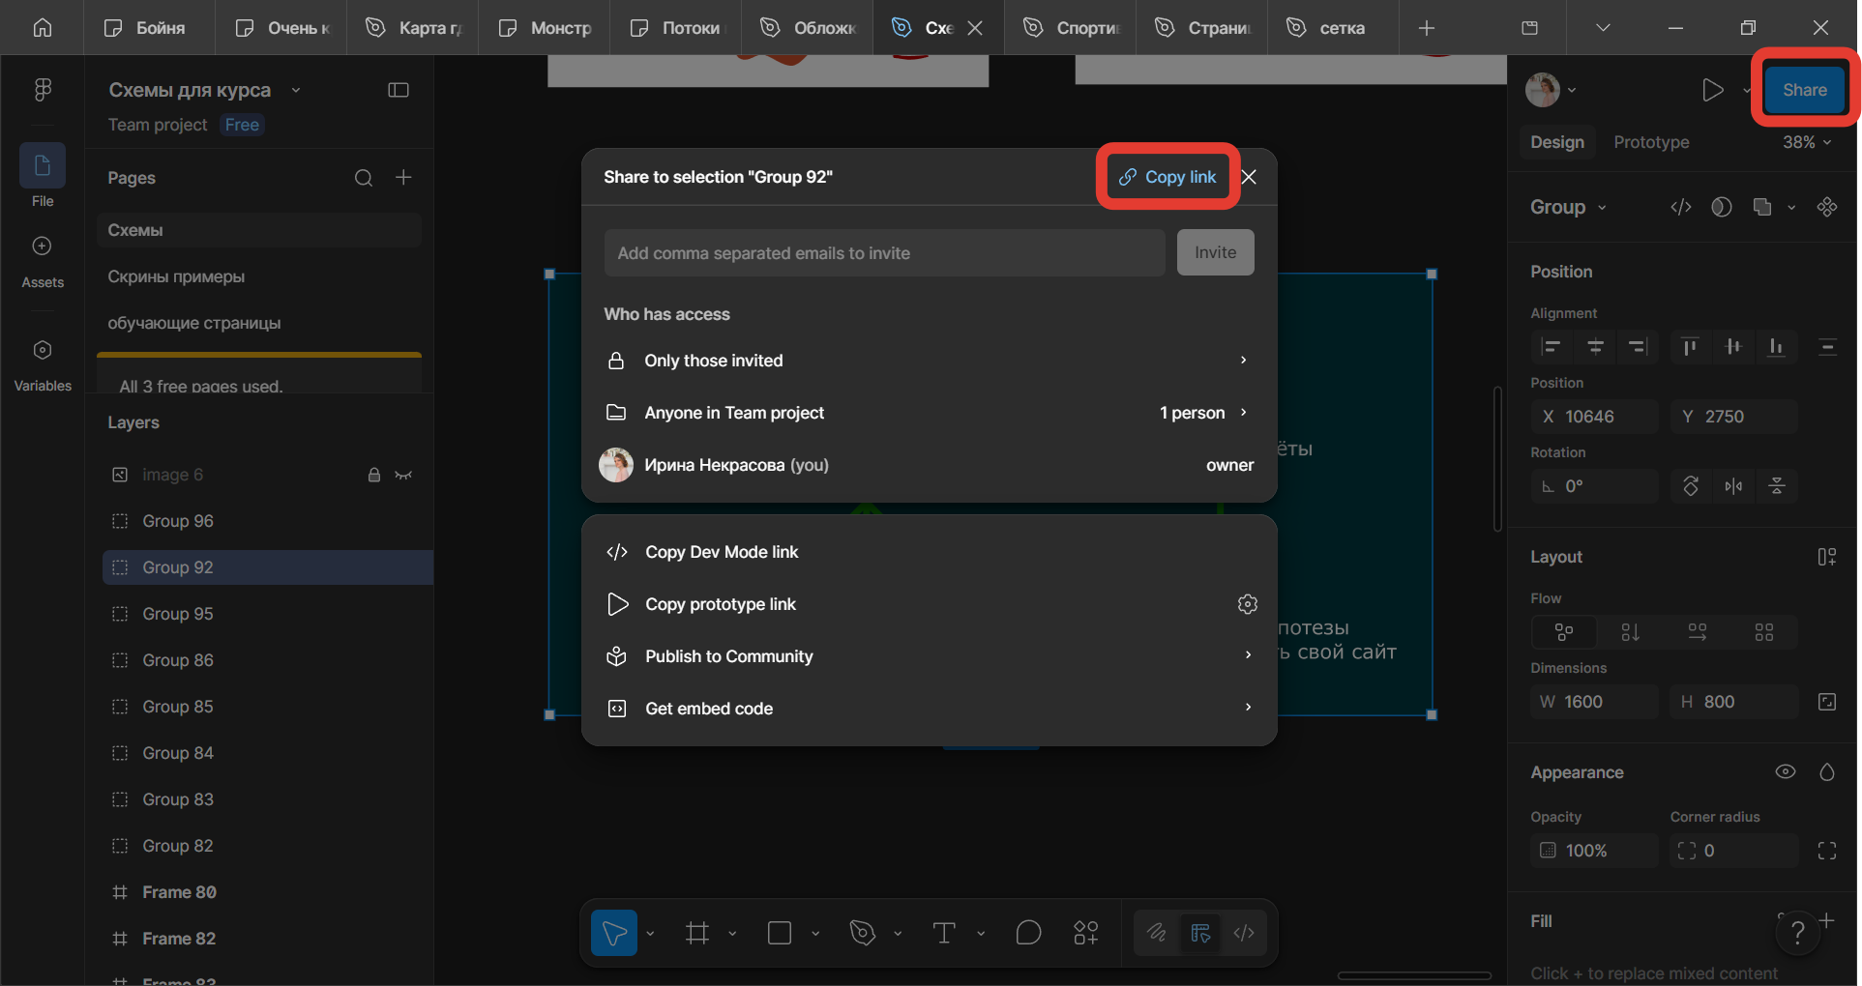Open the Variables panel
The width and height of the screenshot is (1862, 986).
43,365
